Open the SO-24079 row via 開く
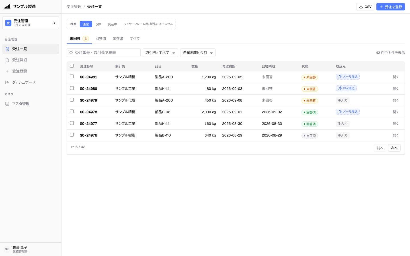Image resolution: width=410 pixels, height=256 pixels. click(x=396, y=100)
